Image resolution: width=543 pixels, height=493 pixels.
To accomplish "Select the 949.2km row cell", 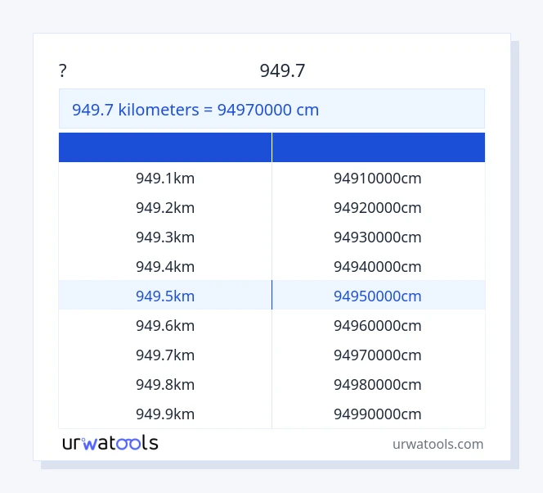I will click(165, 207).
